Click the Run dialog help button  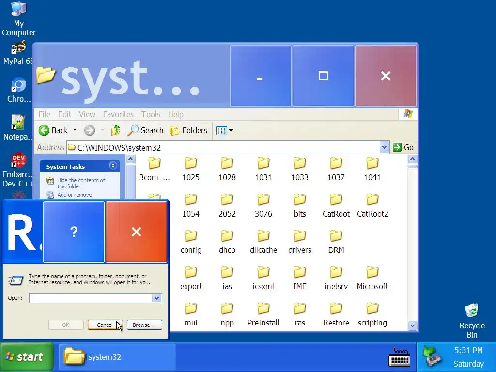[x=74, y=232]
